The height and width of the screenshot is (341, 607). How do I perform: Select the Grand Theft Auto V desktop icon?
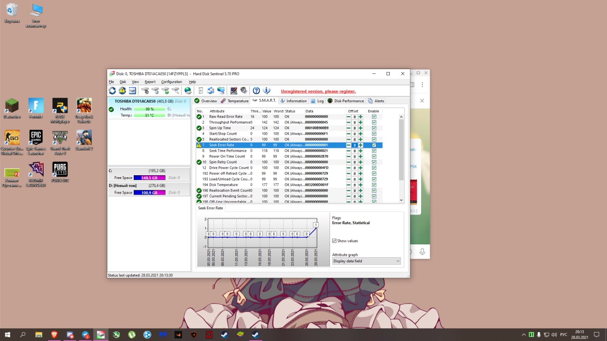coord(60,143)
